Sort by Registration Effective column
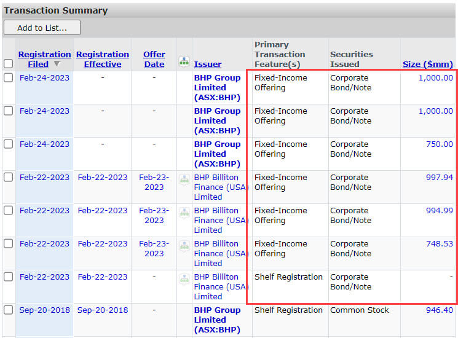 pos(103,59)
